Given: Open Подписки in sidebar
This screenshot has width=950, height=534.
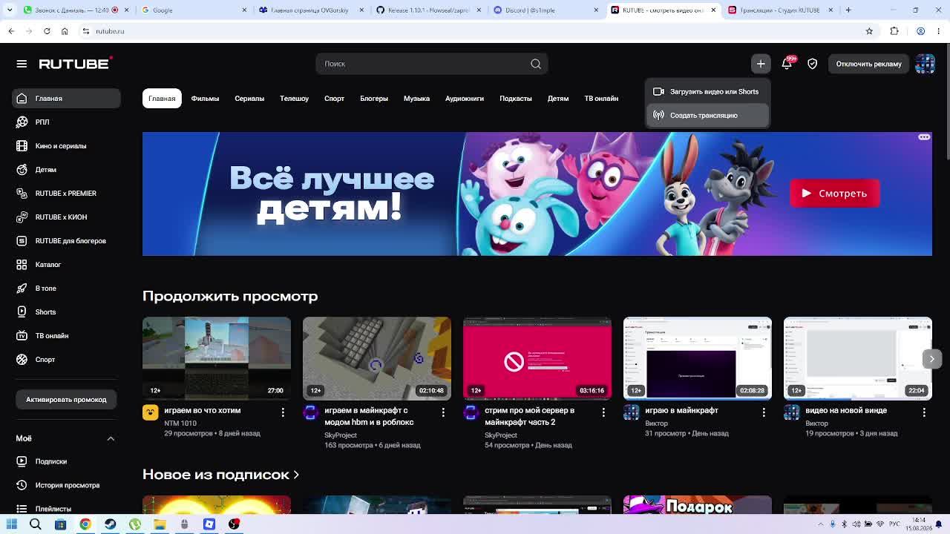Looking at the screenshot, I should (x=66, y=461).
